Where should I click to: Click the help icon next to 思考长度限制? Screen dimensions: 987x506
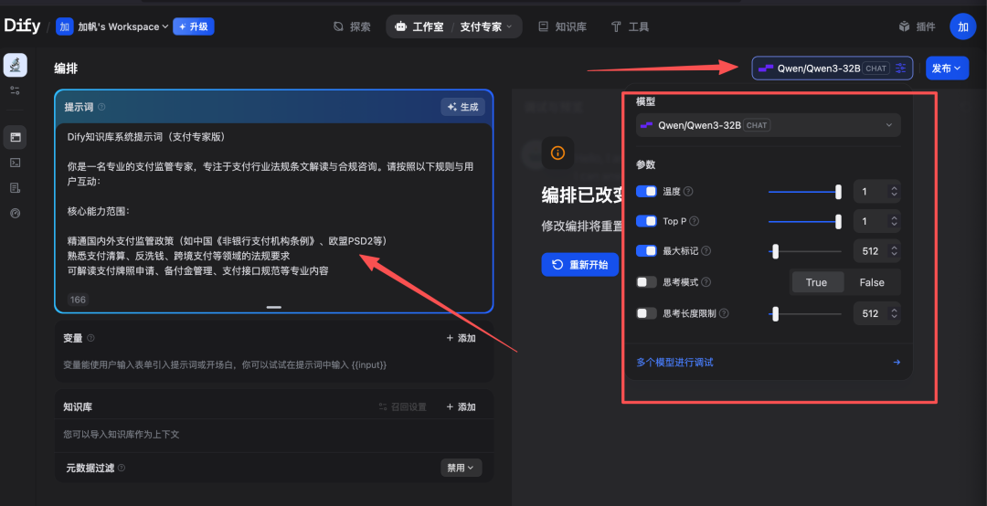tap(724, 312)
